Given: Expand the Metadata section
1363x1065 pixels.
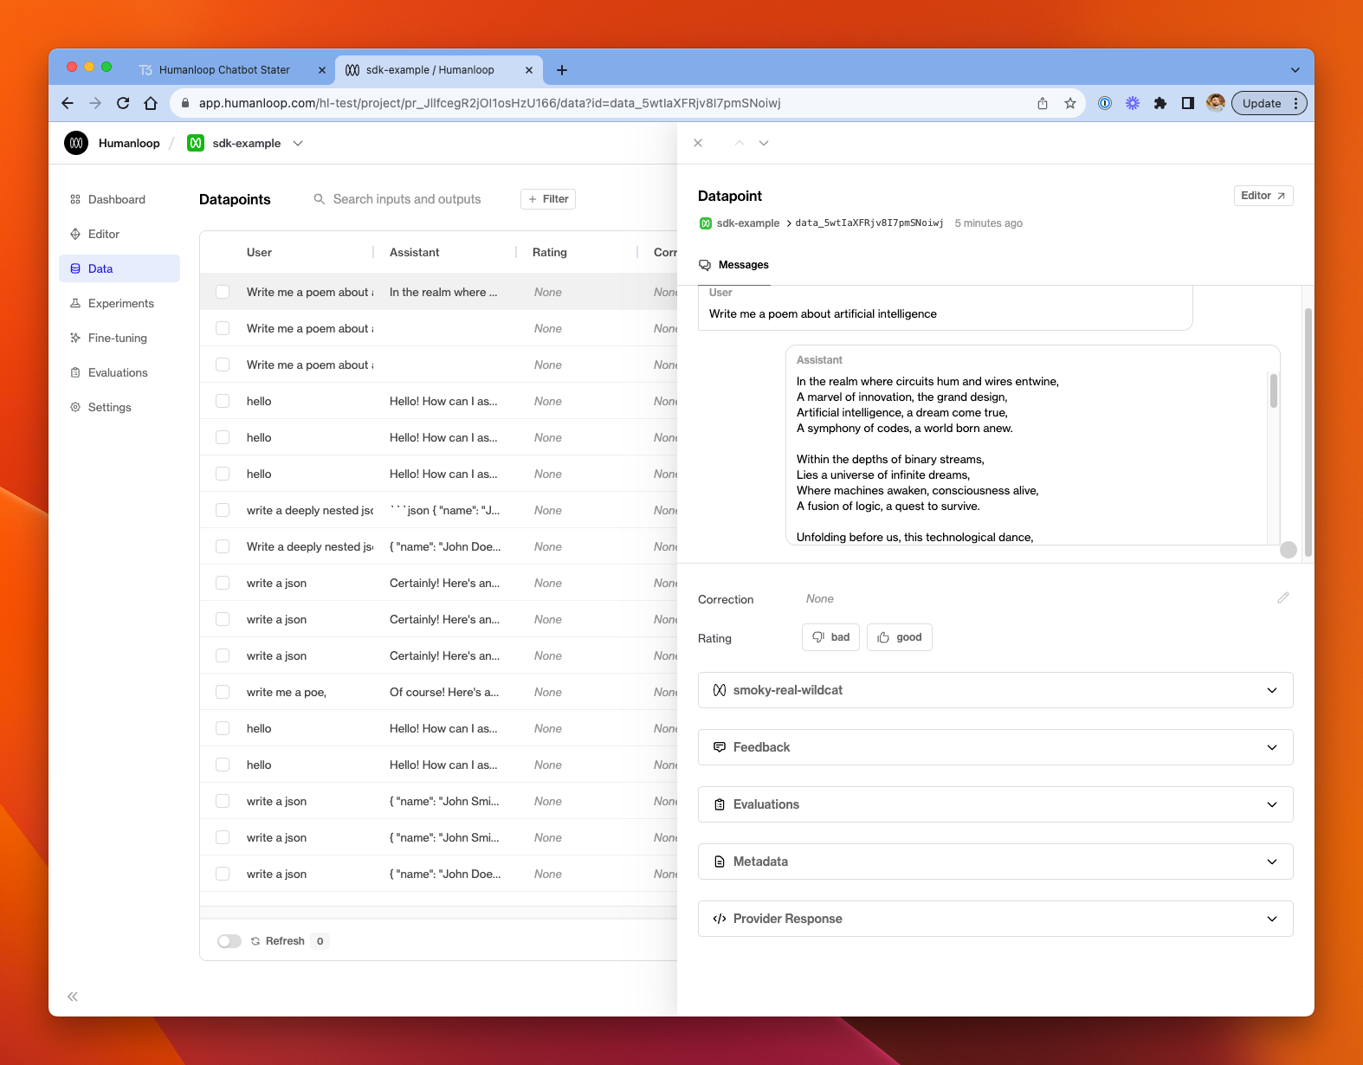Looking at the screenshot, I should (x=996, y=862).
